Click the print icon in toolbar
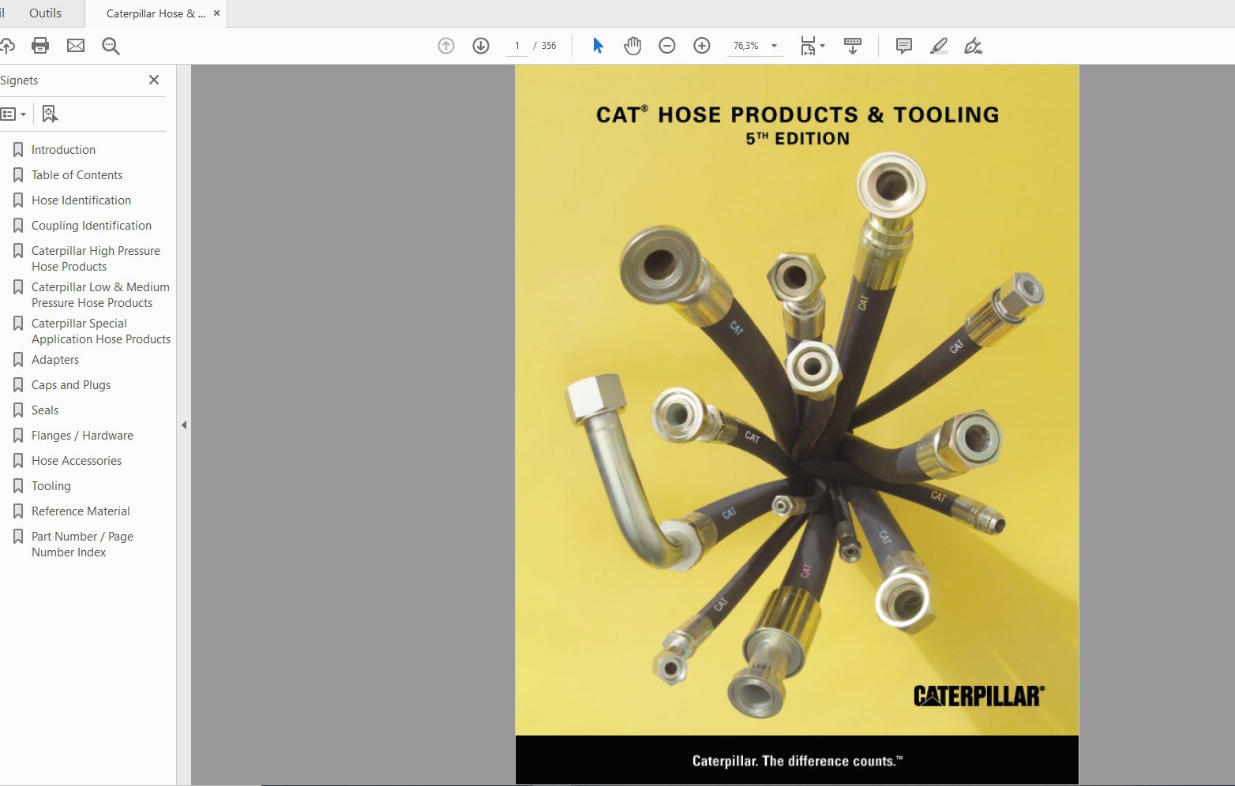The width and height of the screenshot is (1235, 786). (40, 46)
